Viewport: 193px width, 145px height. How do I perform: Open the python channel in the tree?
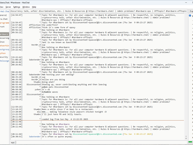tap(4, 53)
